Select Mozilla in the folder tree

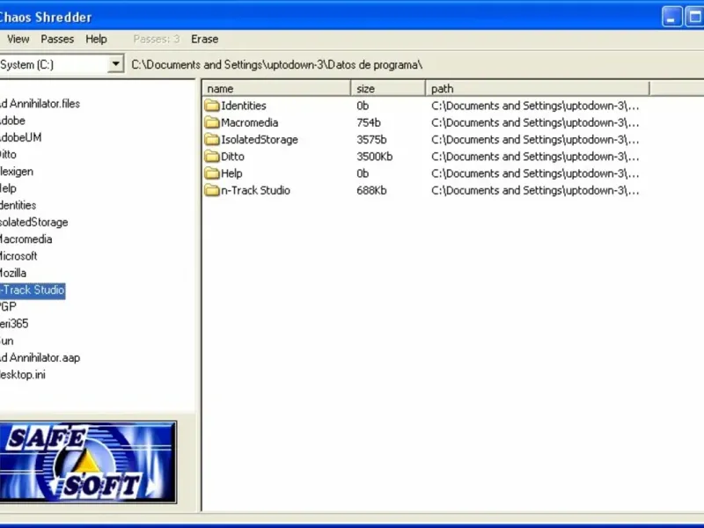click(13, 273)
